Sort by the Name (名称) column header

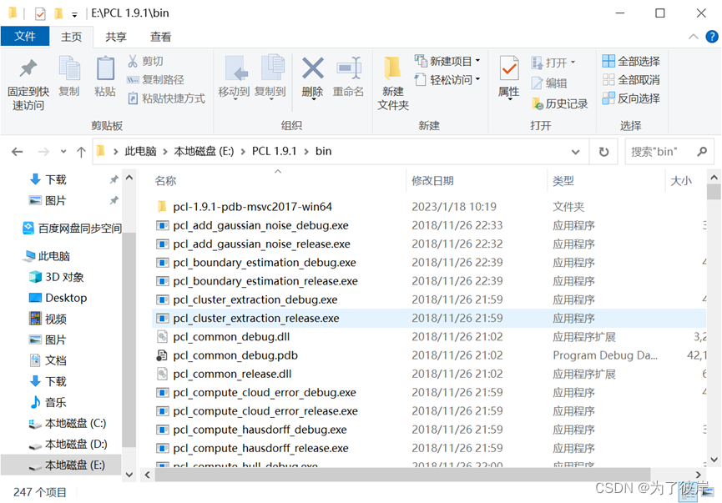pyautogui.click(x=166, y=181)
